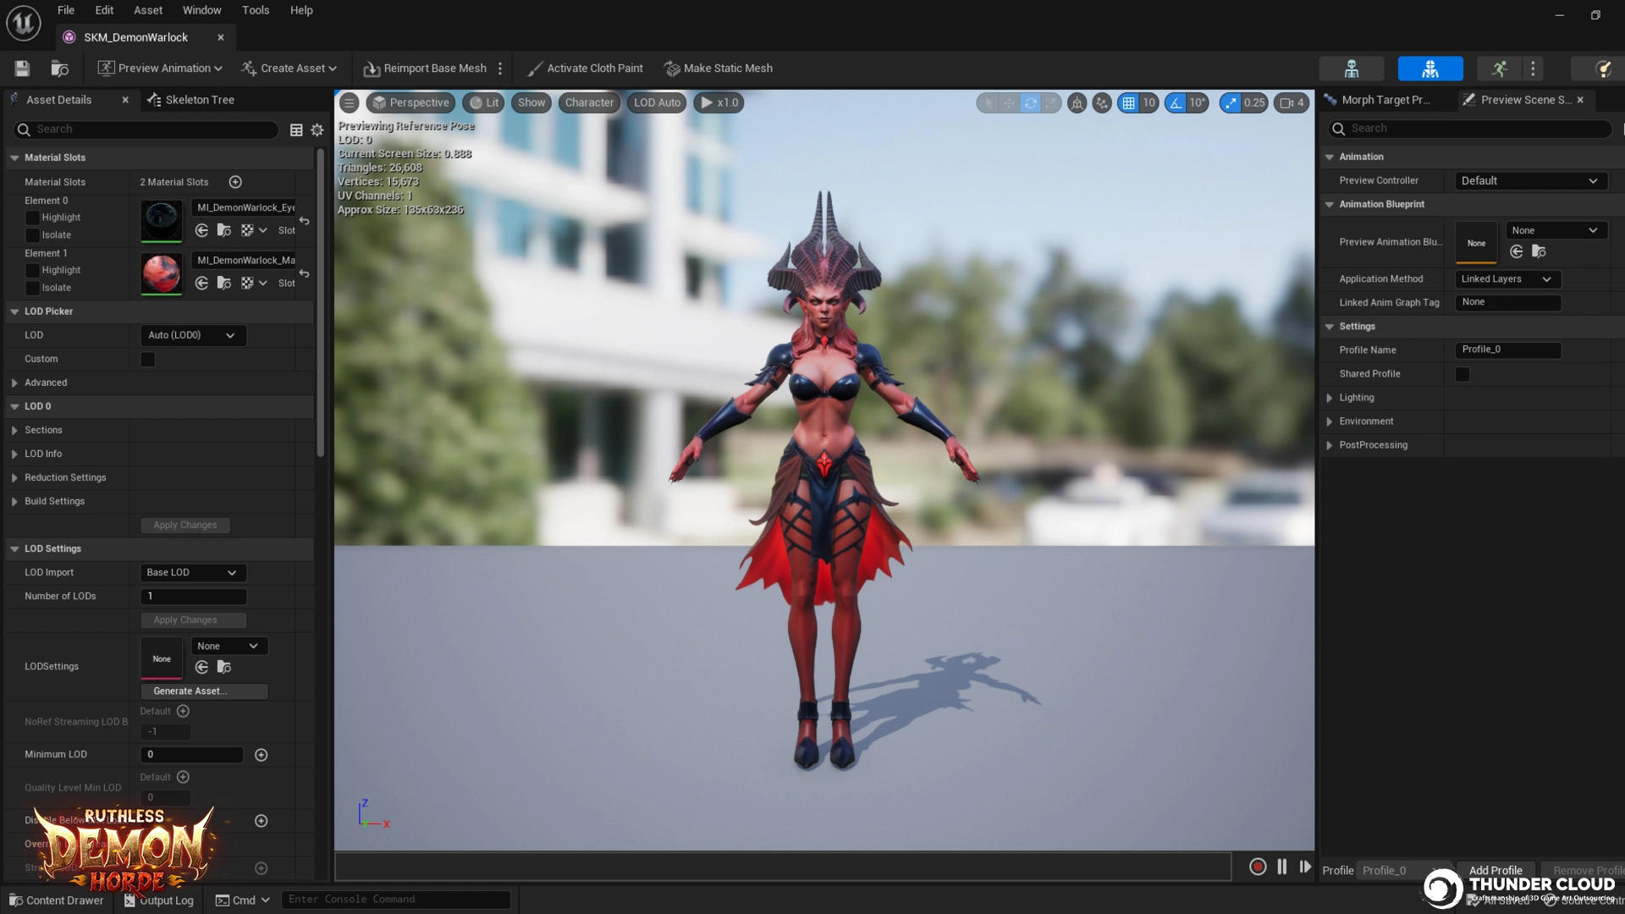Viewport: 1625px width, 914px height.
Task: Open the Asset menu
Action: [148, 10]
